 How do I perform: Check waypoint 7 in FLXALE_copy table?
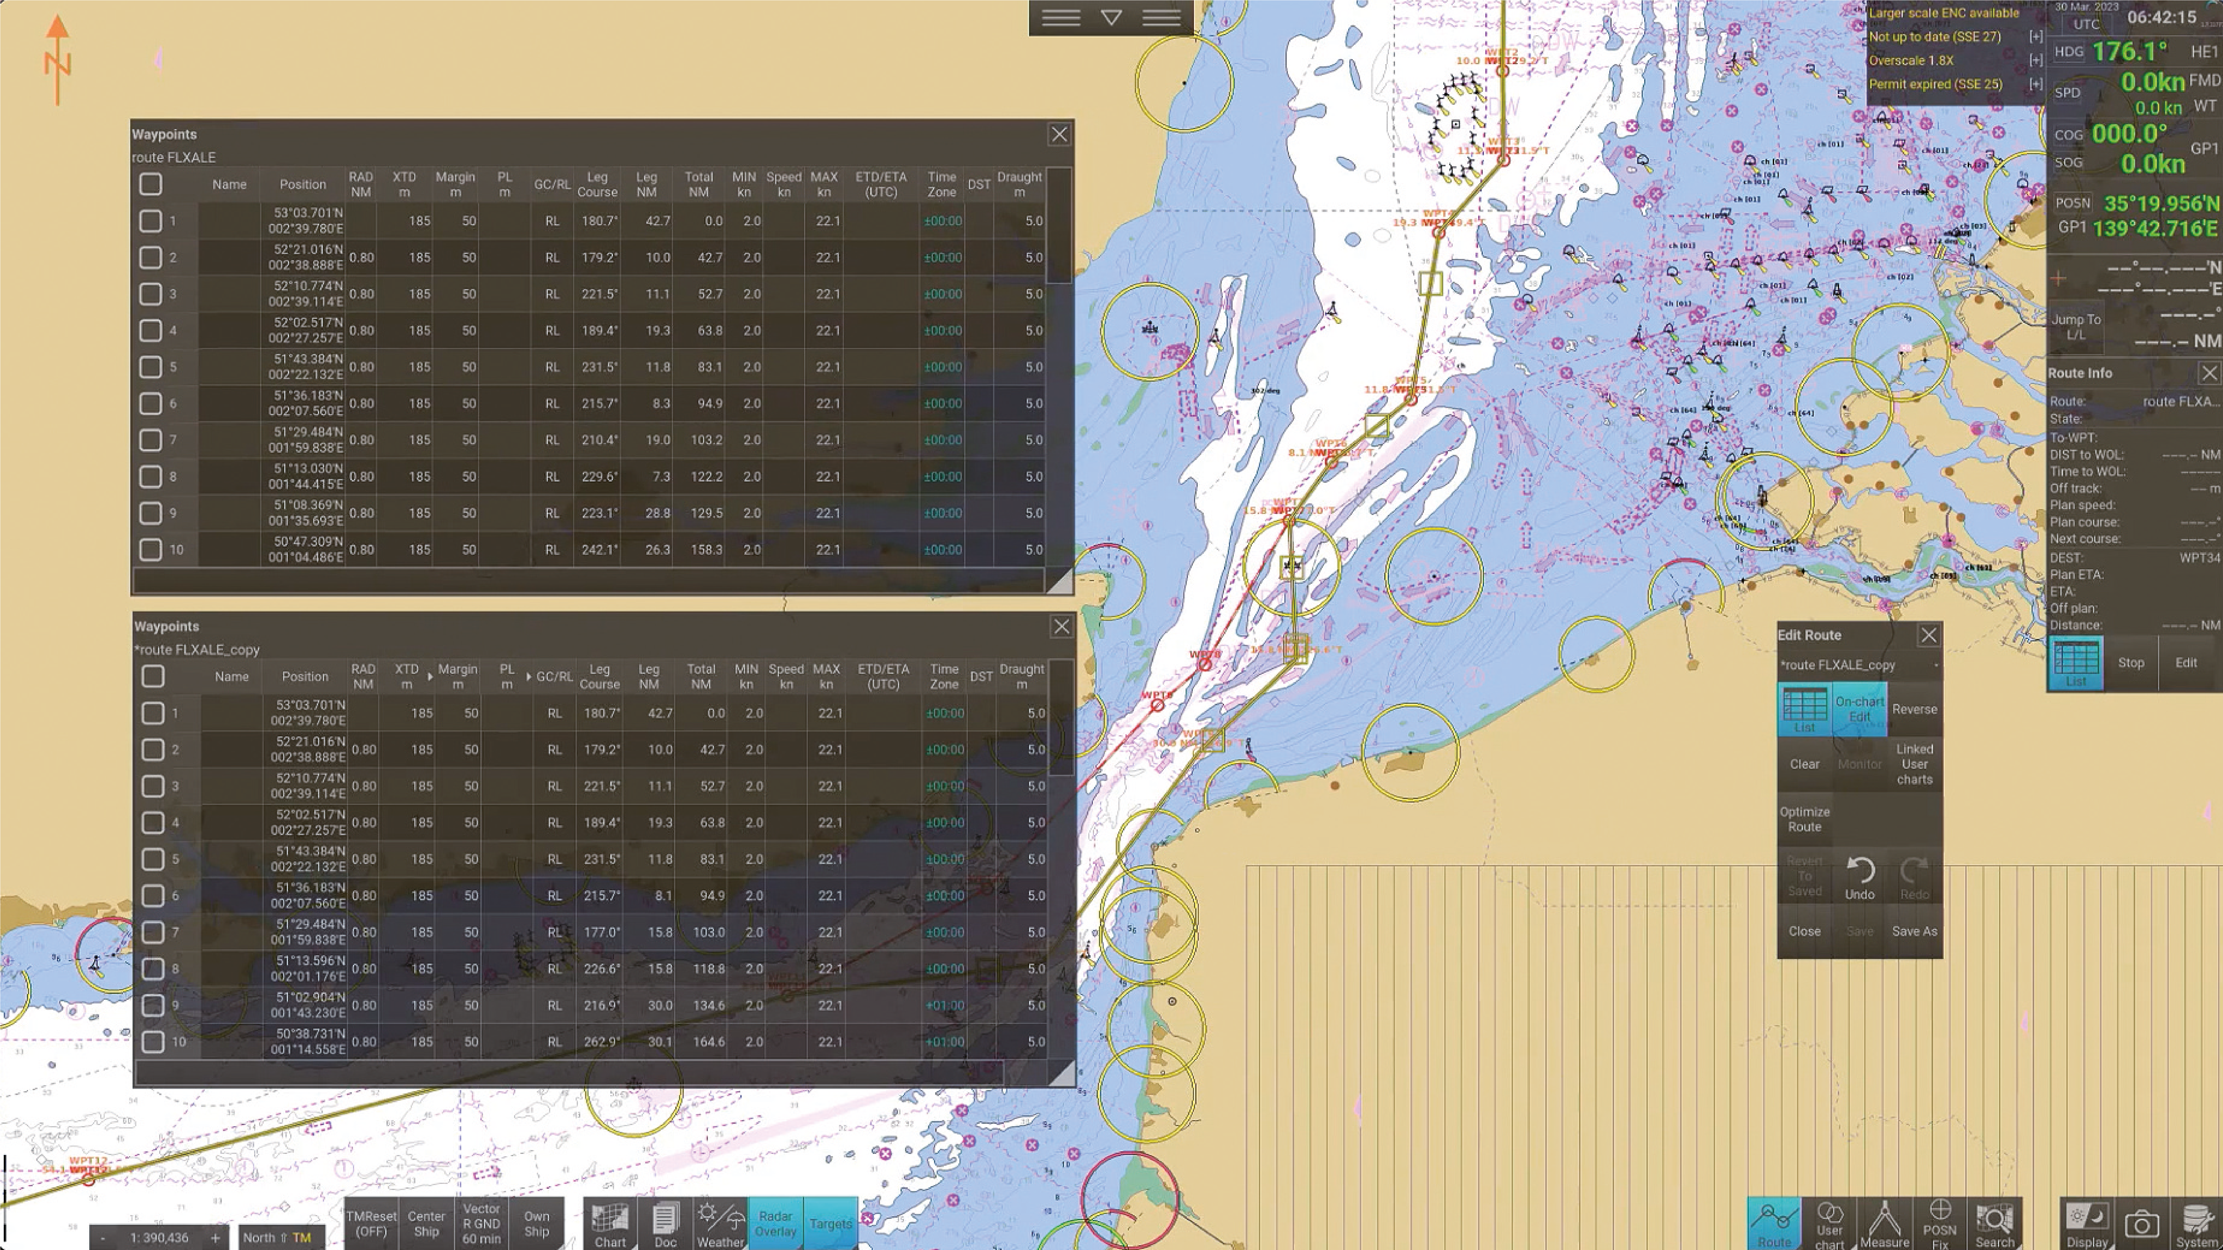click(x=153, y=932)
